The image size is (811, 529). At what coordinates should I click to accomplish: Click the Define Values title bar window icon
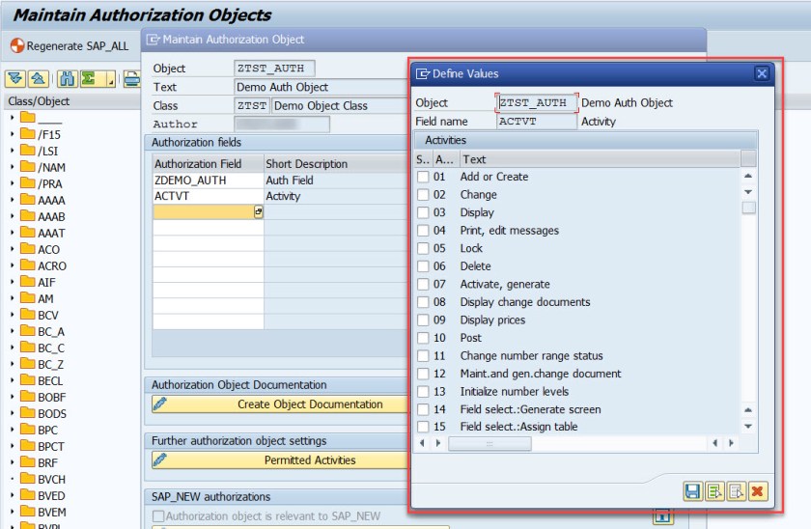pos(423,73)
